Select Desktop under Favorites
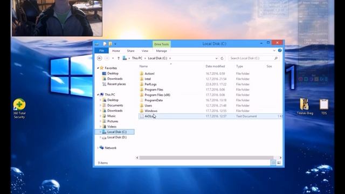The image size is (345, 194). point(113,73)
